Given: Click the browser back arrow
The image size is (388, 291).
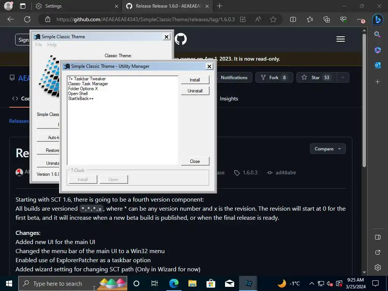Looking at the screenshot, I should pyautogui.click(x=10, y=19).
